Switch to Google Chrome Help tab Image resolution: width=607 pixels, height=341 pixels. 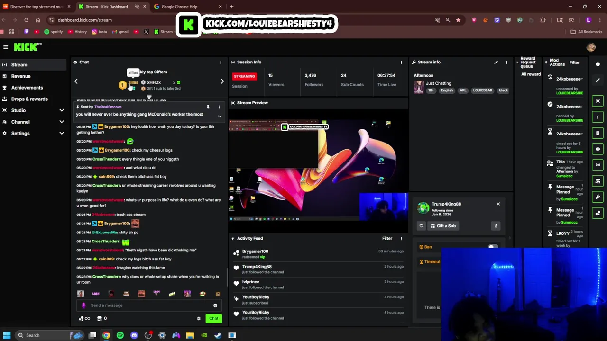[188, 7]
